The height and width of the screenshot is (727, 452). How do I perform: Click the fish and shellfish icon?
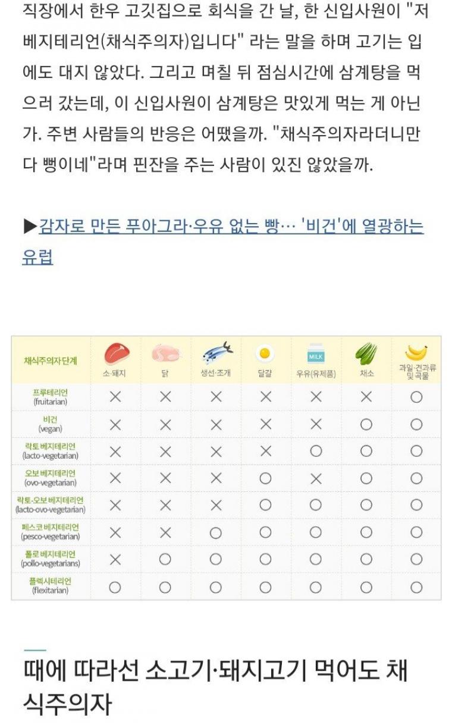click(x=217, y=353)
